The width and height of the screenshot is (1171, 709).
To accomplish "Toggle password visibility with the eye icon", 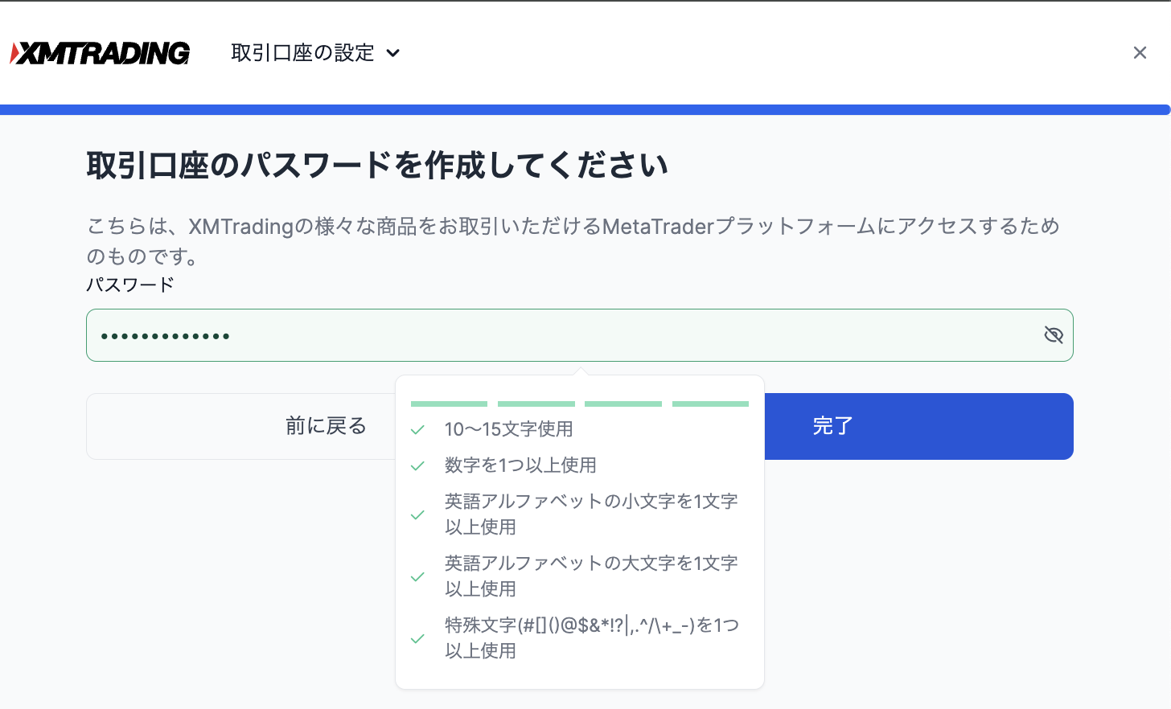I will tap(1053, 335).
